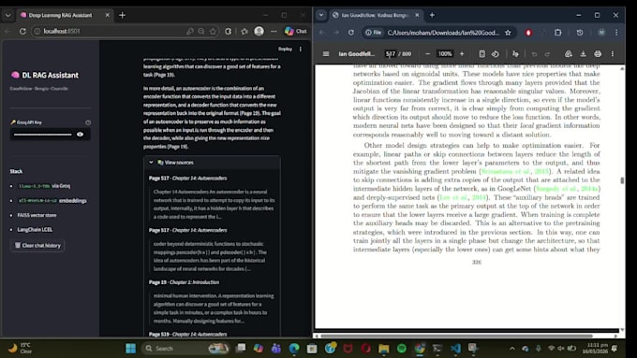Click 'Page 19 · Chapter 1: Introduction' source heading
This screenshot has width=637, height=358.
184,282
